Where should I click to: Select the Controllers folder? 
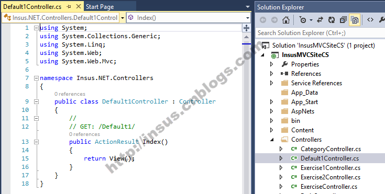coord(306,140)
